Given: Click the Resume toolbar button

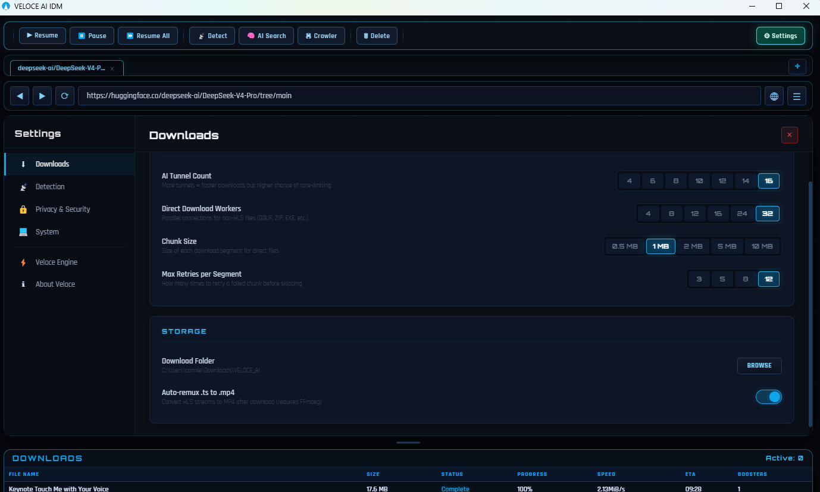Looking at the screenshot, I should (x=42, y=36).
